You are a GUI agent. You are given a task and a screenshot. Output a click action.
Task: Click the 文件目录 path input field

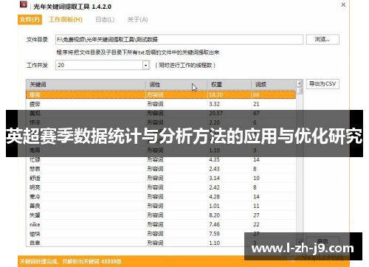[x=179, y=40]
